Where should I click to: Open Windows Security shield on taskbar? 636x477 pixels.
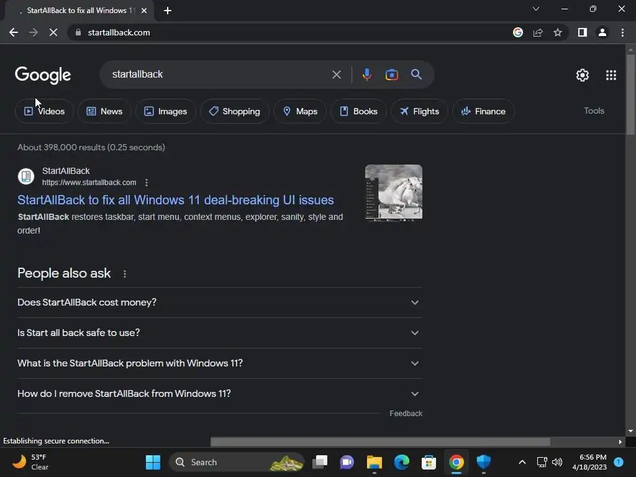(483, 462)
